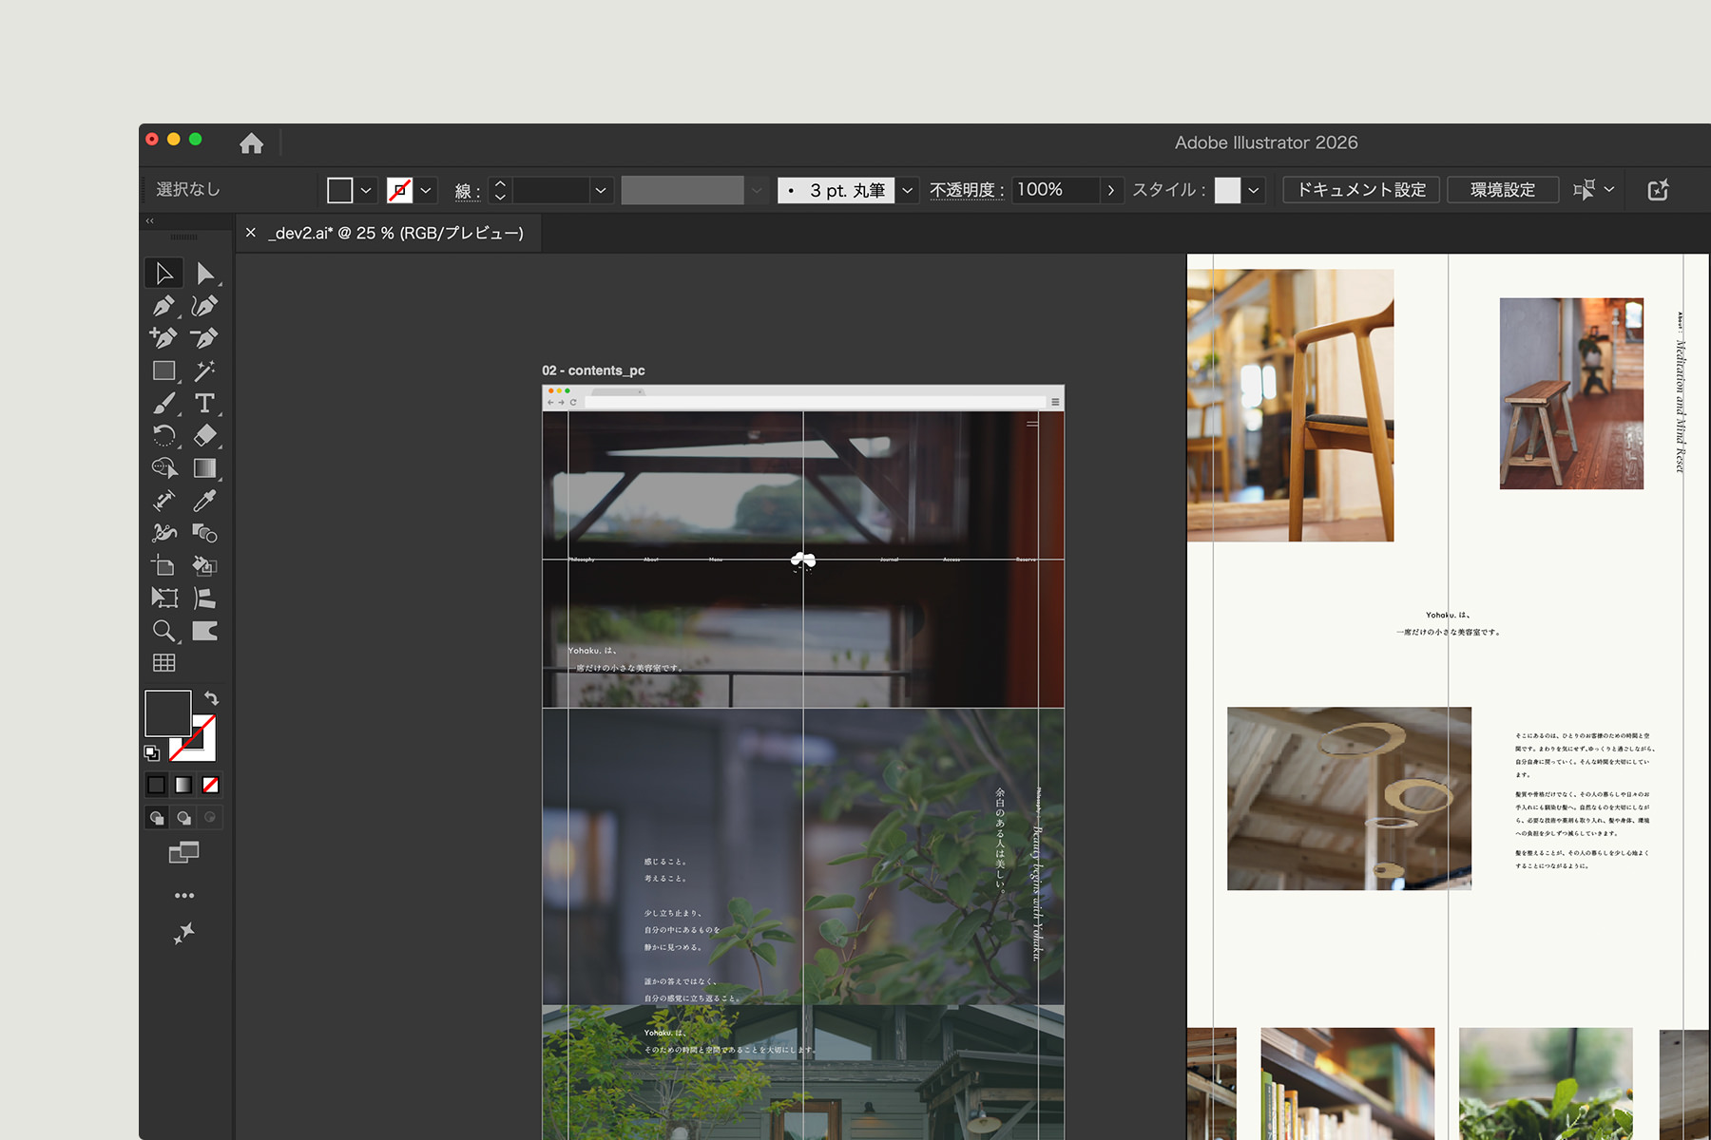Click the Fill color swatch in toolbar
1711x1140 pixels.
click(167, 712)
